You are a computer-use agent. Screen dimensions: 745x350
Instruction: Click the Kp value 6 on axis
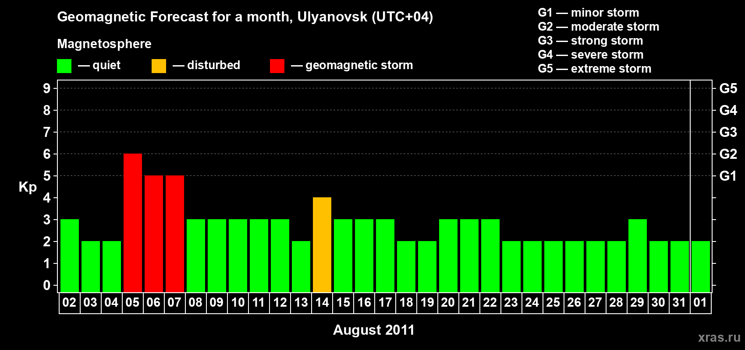click(x=47, y=154)
